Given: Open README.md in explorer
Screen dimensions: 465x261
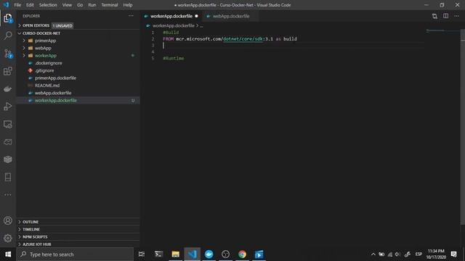Looking at the screenshot, I should point(47,86).
